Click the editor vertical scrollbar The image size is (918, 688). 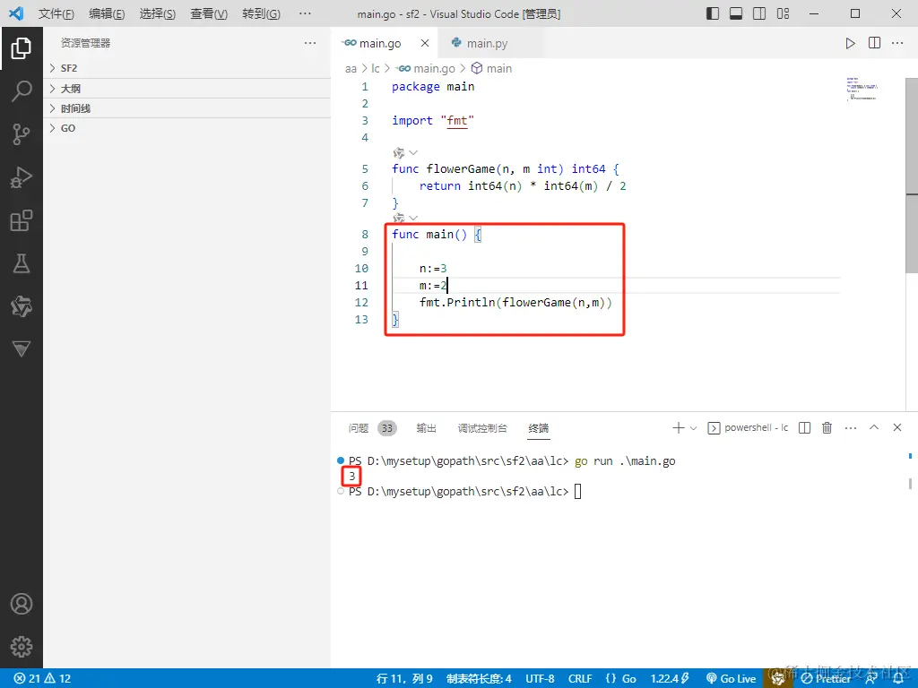[x=912, y=175]
